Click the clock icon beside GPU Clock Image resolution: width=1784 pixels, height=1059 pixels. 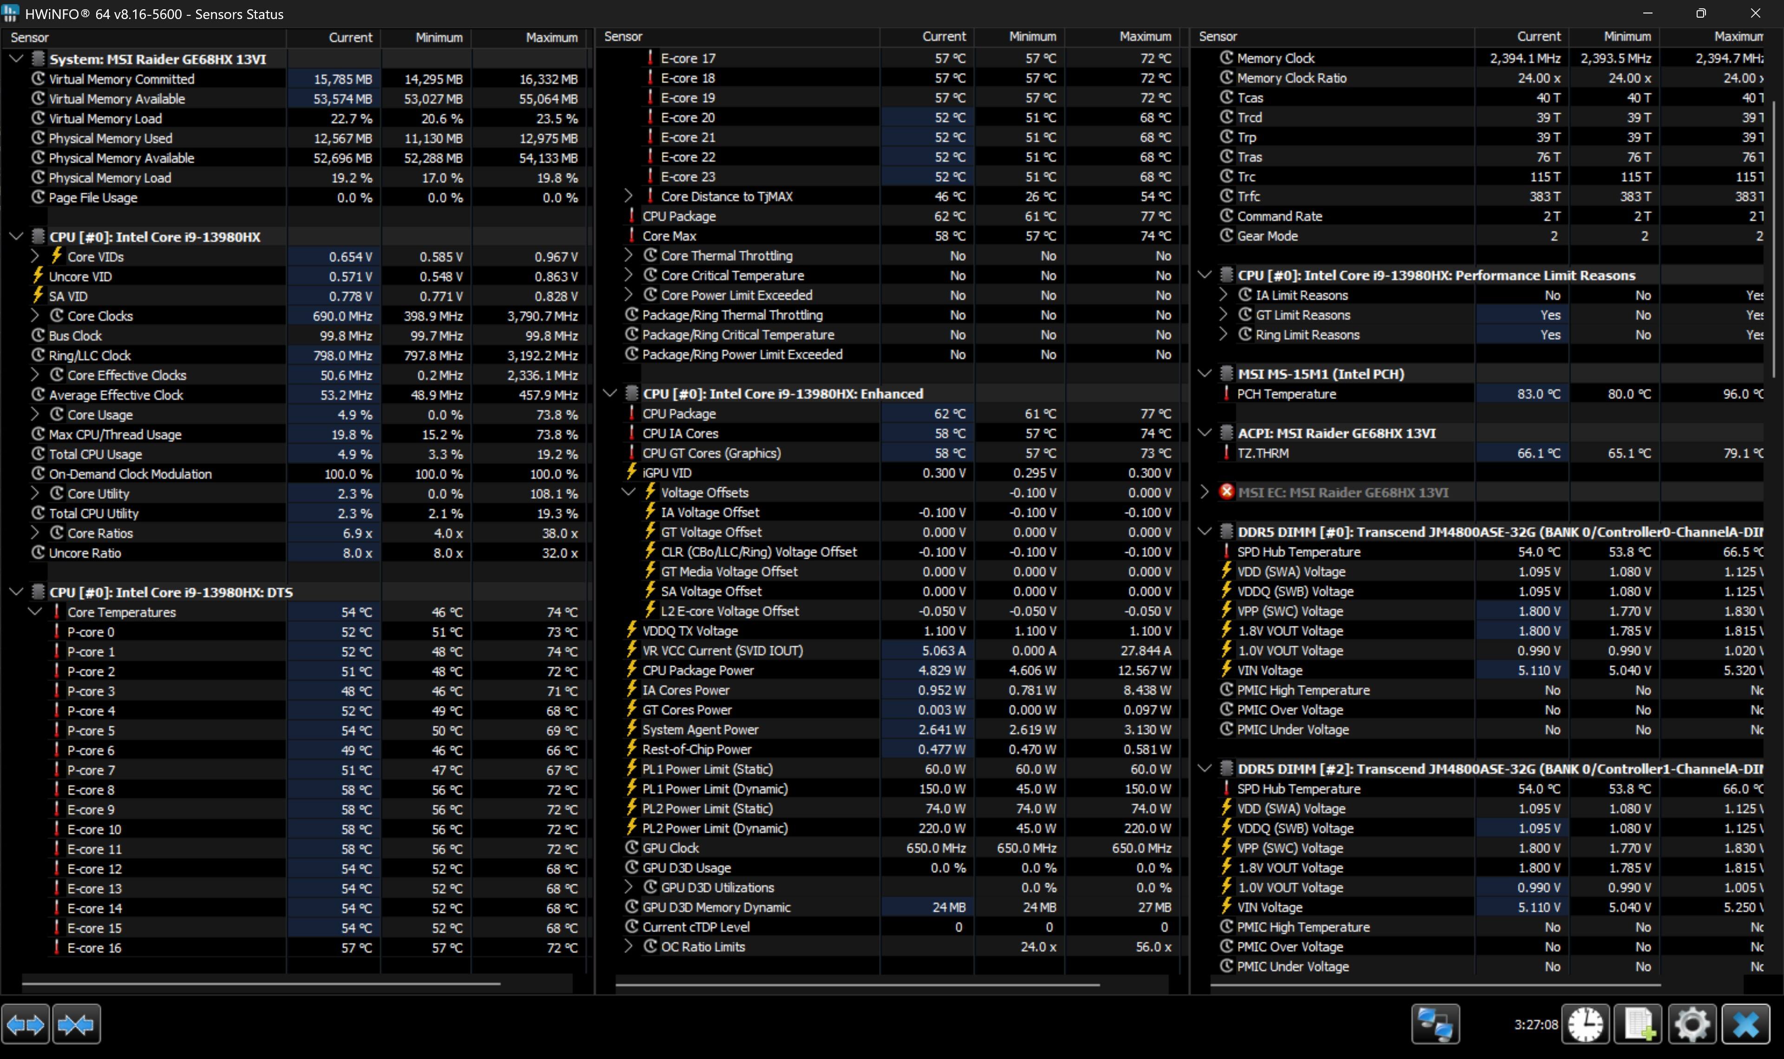pyautogui.click(x=631, y=848)
